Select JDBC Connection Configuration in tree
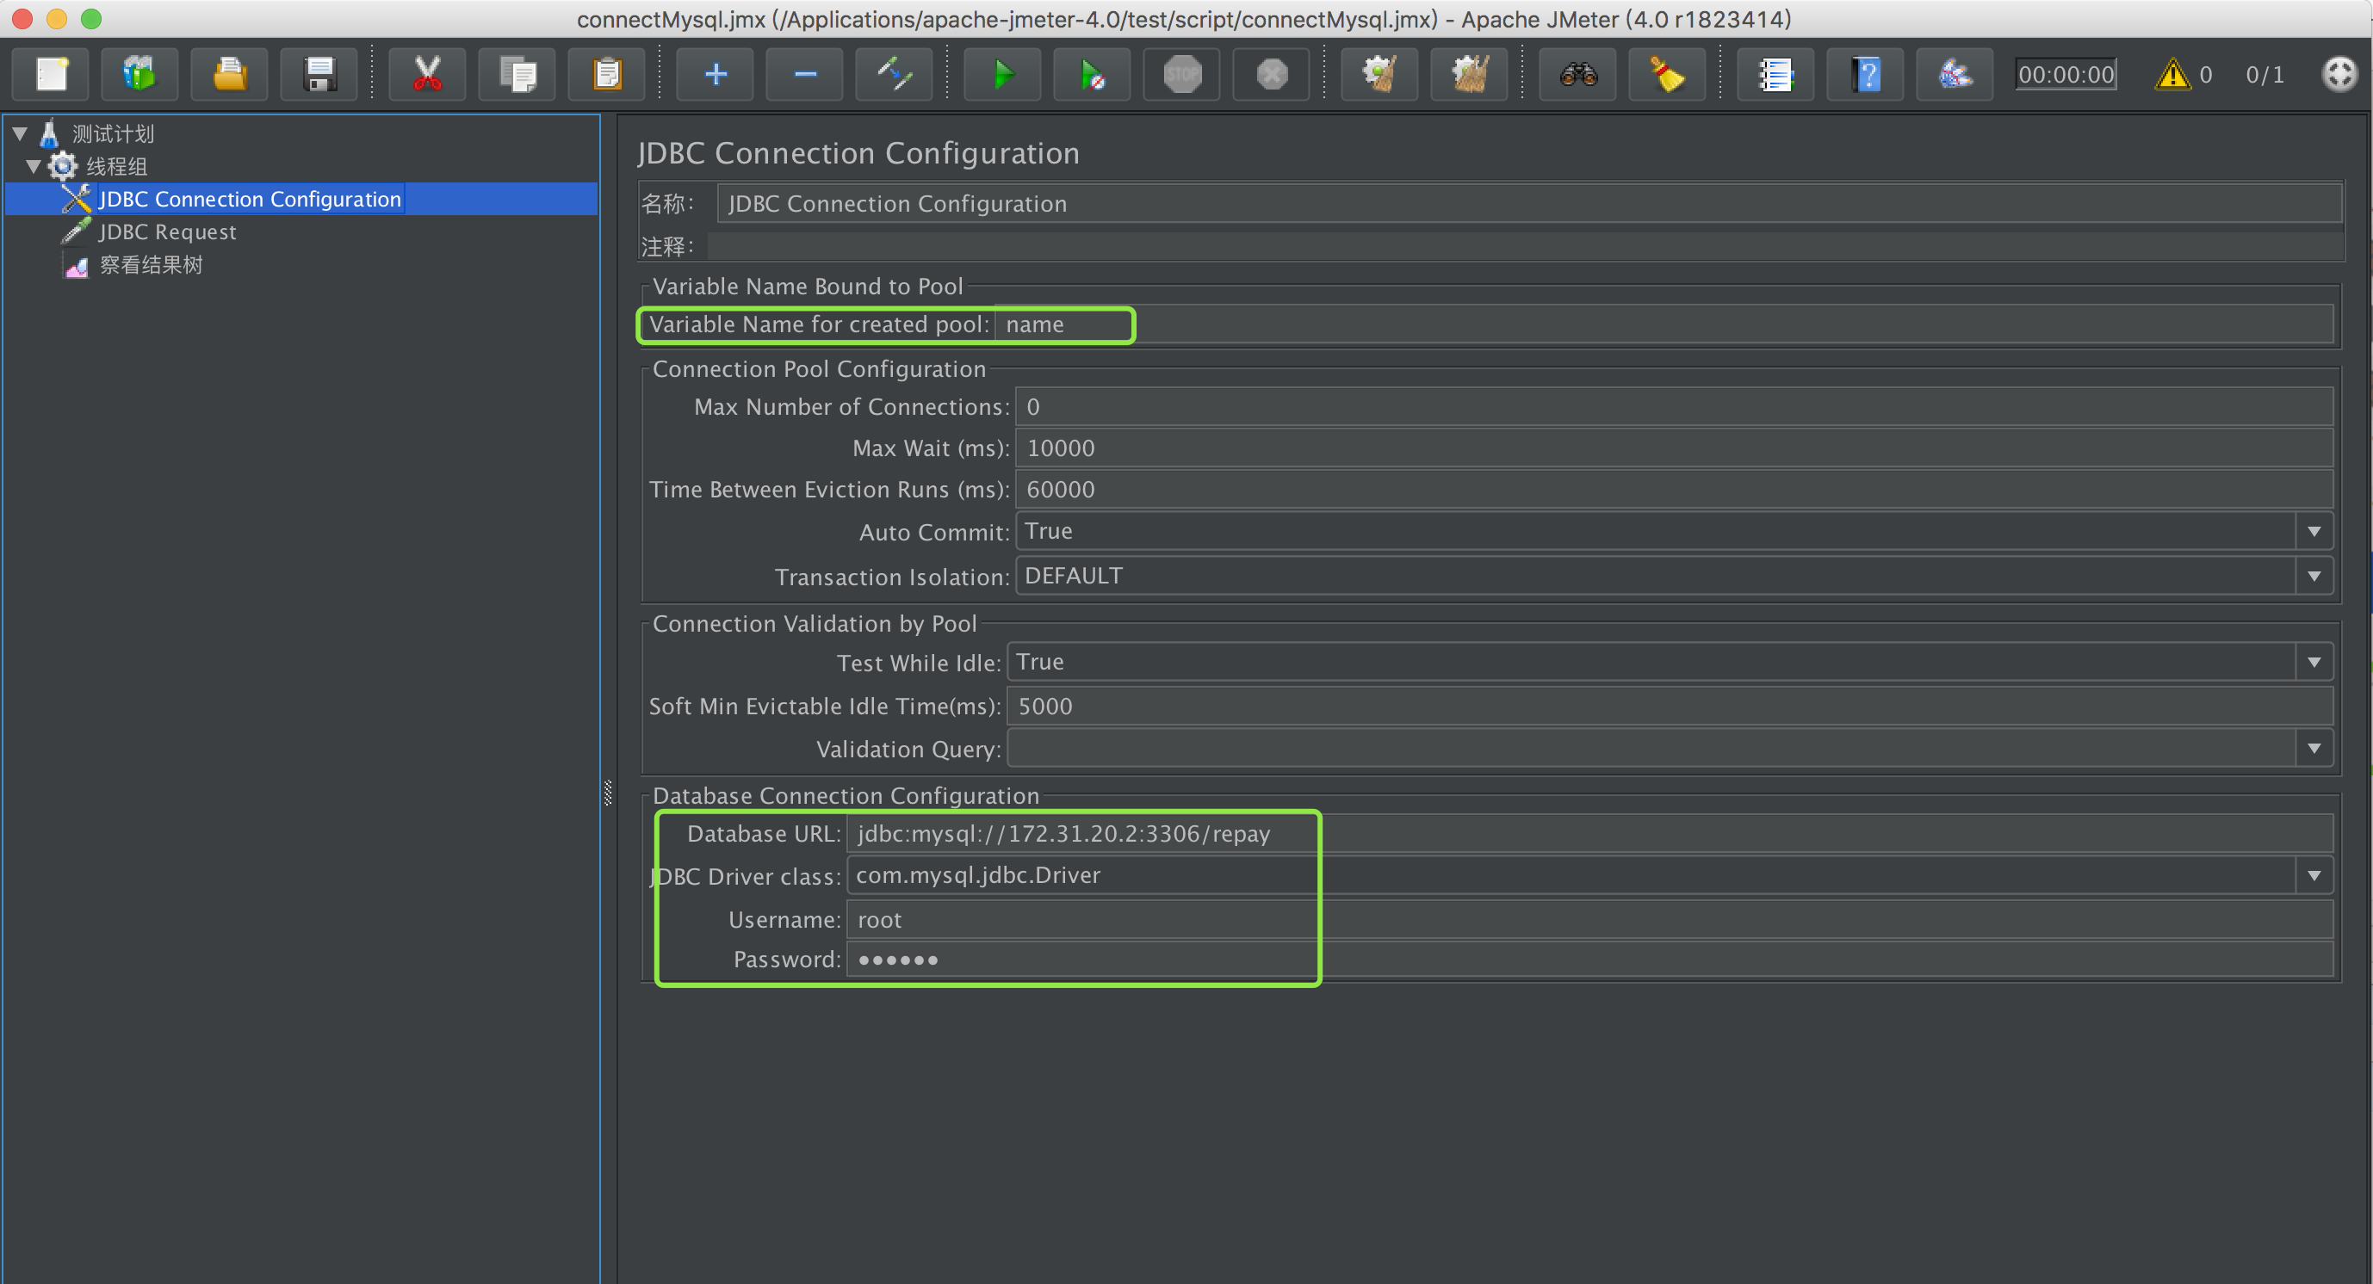The height and width of the screenshot is (1284, 2373). 250,199
